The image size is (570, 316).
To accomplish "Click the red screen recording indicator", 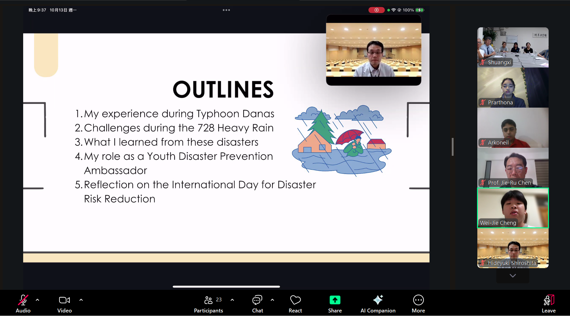I will pos(376,10).
